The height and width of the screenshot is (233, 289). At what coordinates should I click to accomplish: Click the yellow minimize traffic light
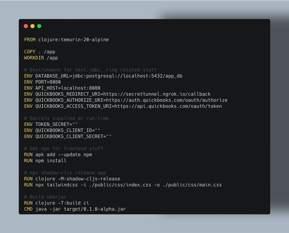tap(33, 26)
